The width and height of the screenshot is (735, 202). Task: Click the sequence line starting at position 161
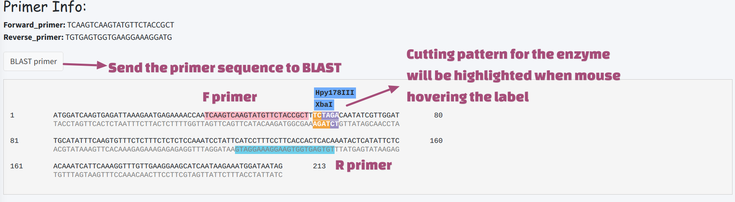click(x=168, y=166)
